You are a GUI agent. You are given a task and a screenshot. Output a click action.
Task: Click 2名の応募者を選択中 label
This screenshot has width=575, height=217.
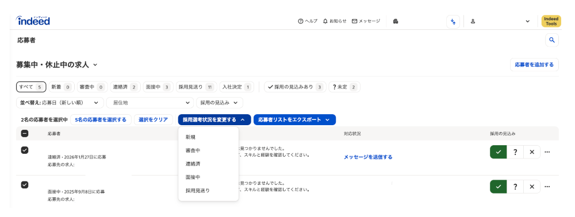tap(44, 119)
